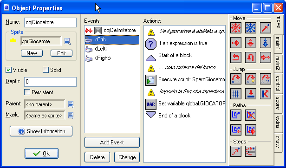The height and width of the screenshot is (168, 286).
Task: Click the <same as sprite> mask field
Action: pyautogui.click(x=45, y=116)
